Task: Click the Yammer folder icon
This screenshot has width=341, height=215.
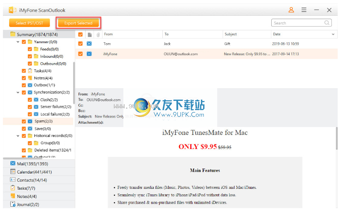Action: point(30,42)
